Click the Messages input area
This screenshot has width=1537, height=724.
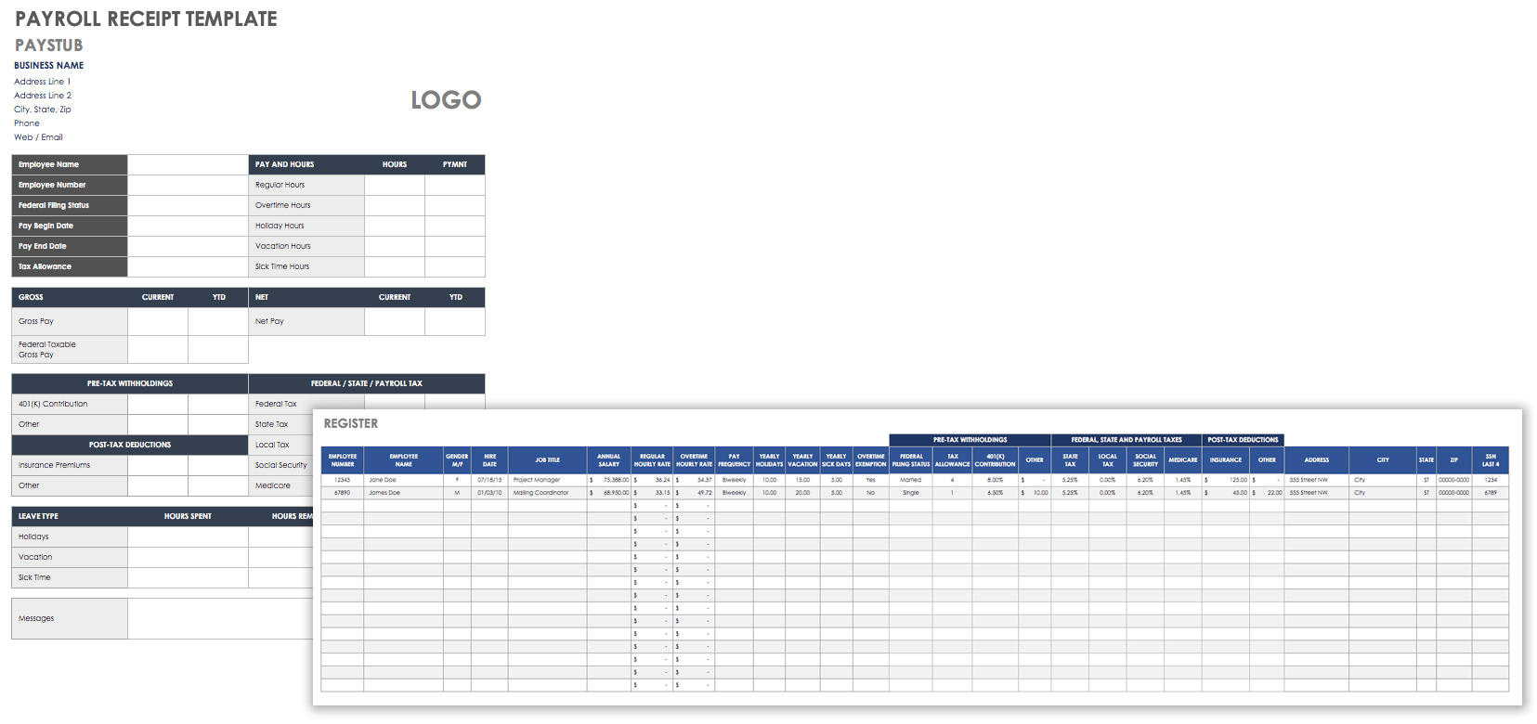(x=220, y=618)
